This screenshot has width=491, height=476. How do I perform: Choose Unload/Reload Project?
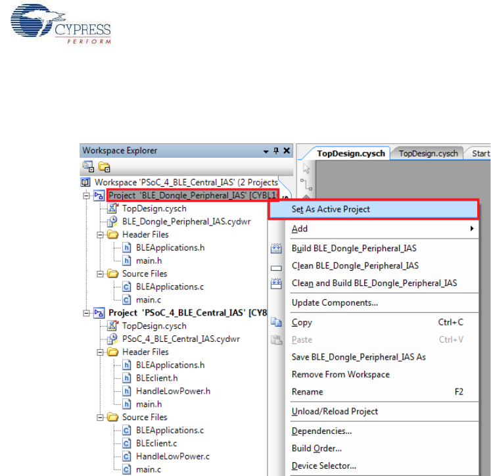coord(383,412)
